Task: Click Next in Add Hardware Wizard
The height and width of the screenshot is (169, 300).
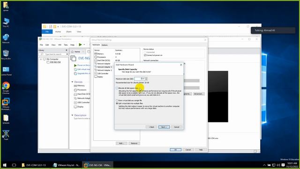Action: click(x=164, y=127)
